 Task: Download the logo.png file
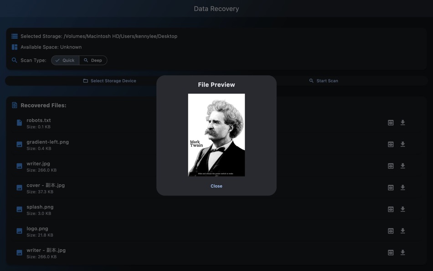tap(402, 231)
